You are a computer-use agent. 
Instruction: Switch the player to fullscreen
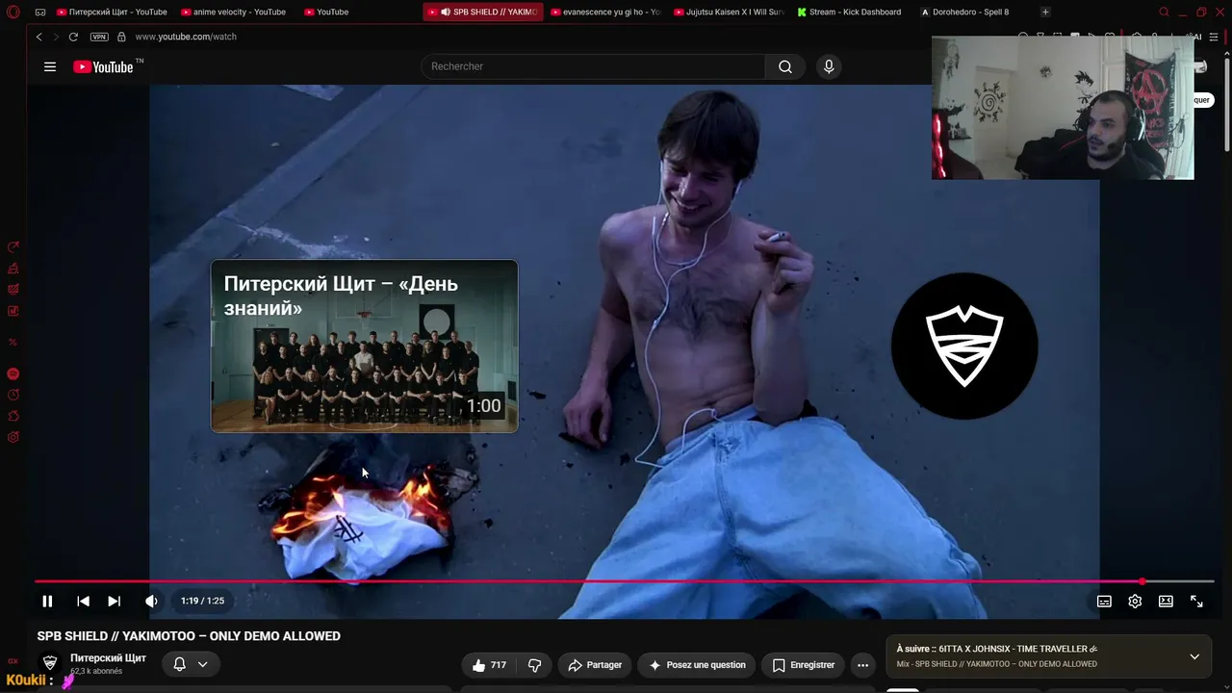pos(1196,601)
